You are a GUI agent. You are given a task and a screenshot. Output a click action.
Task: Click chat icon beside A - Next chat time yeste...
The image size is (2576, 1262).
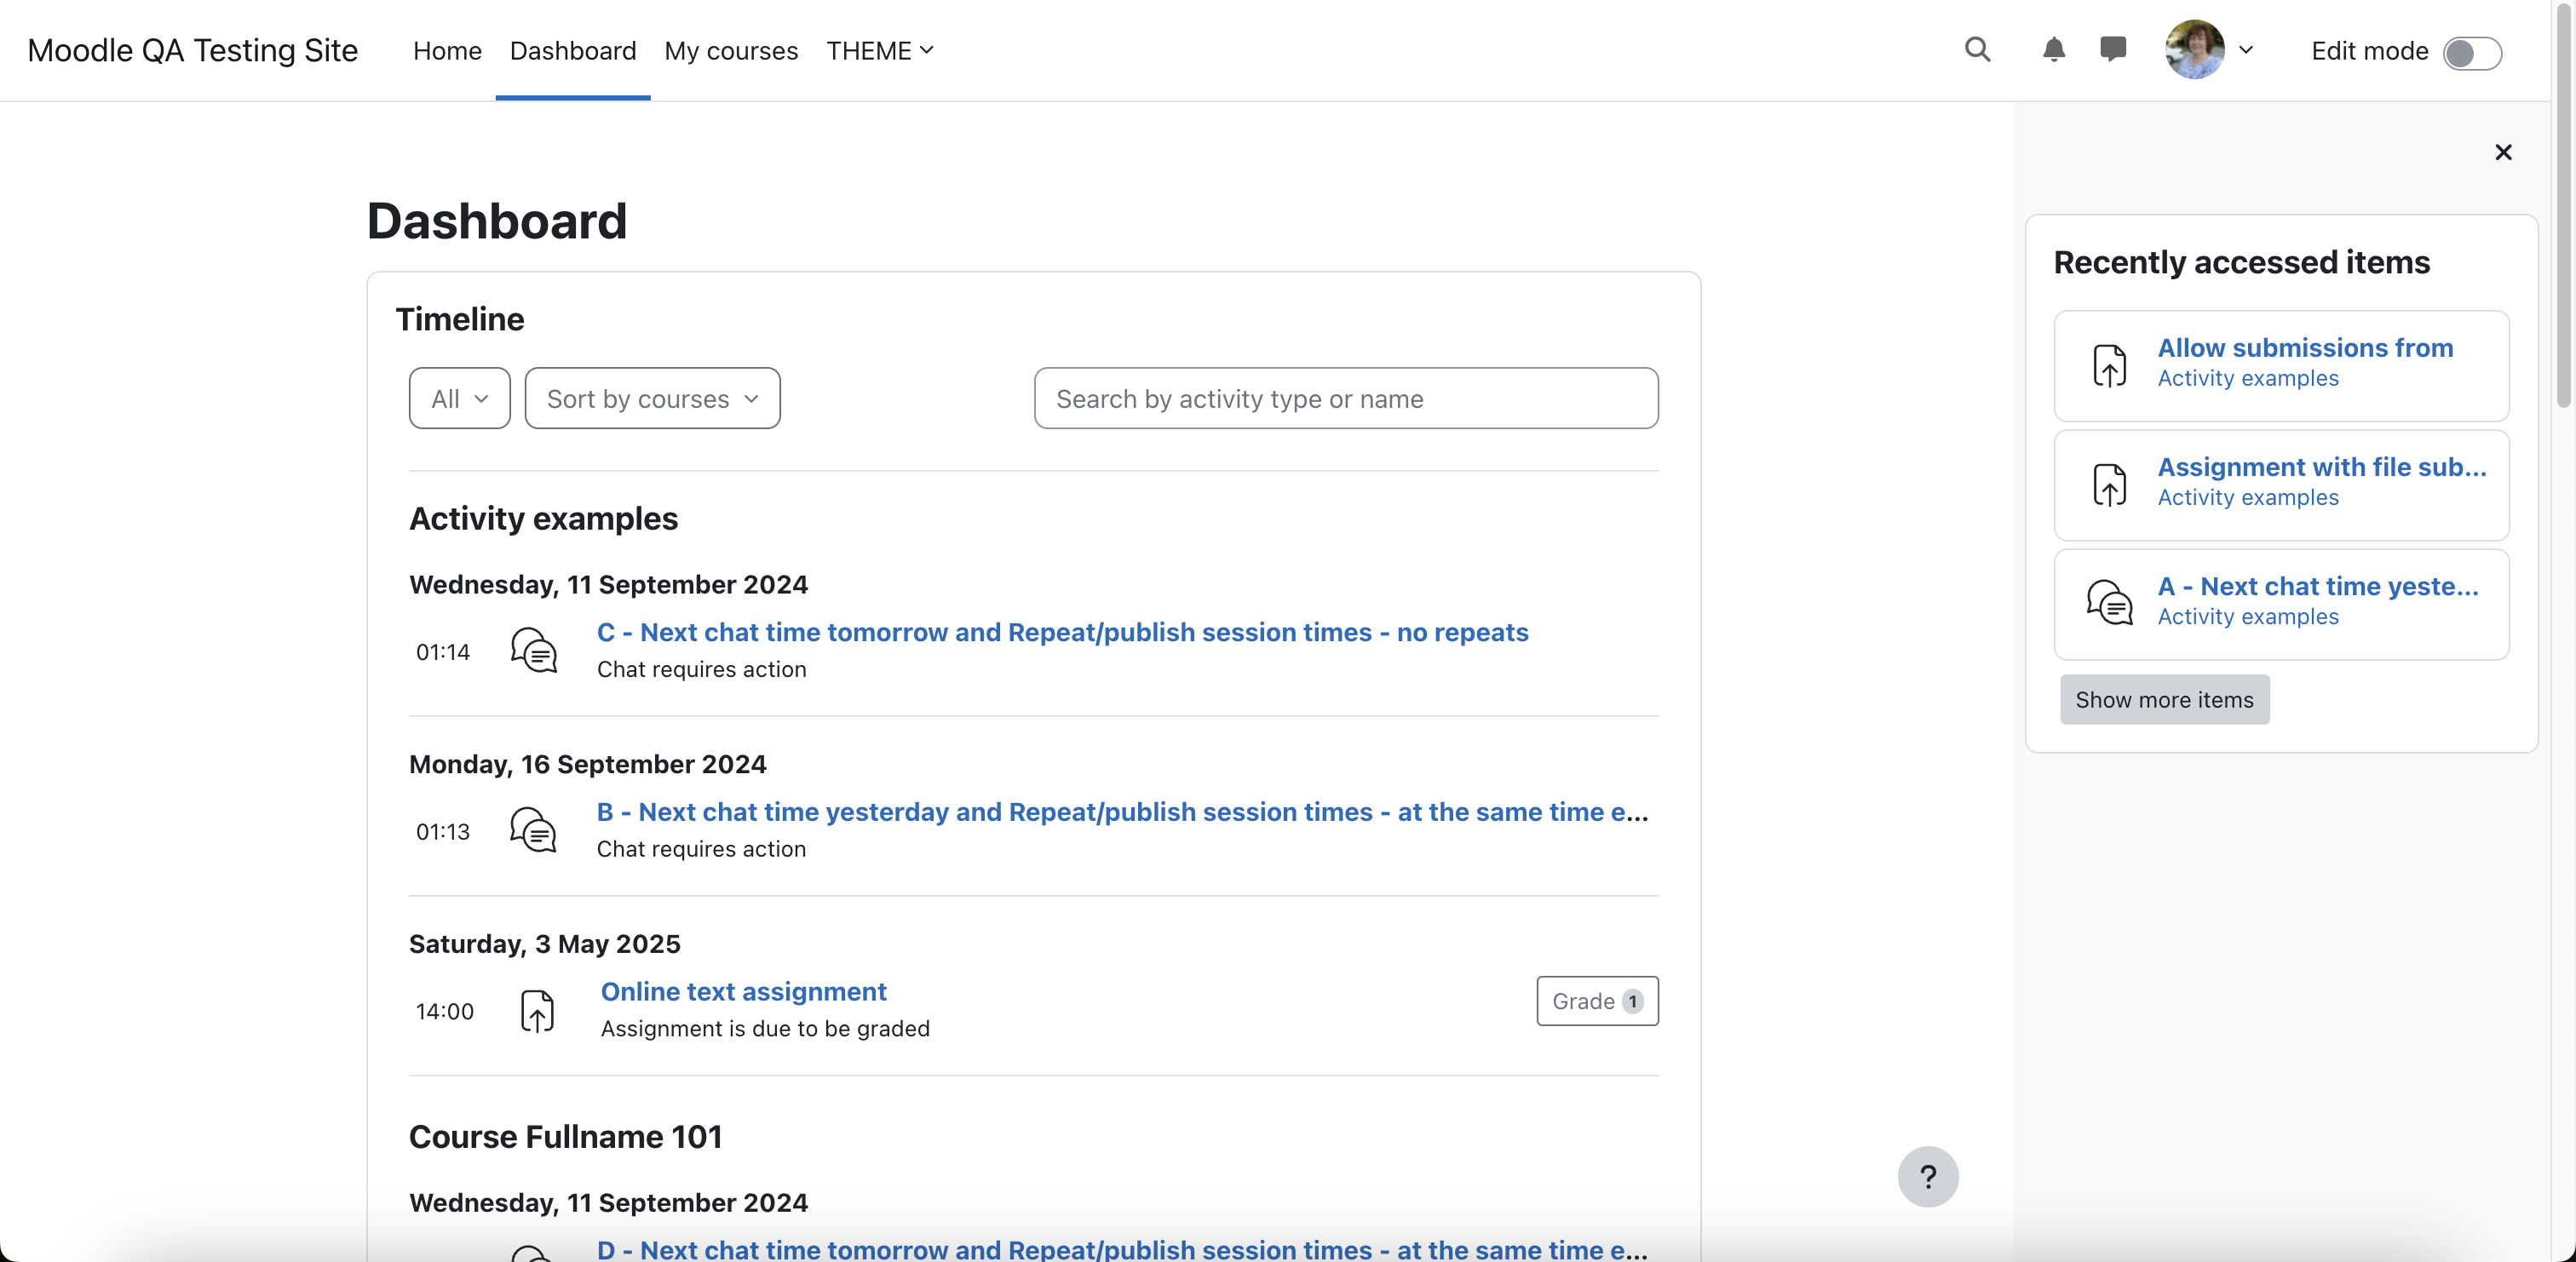click(x=2110, y=604)
